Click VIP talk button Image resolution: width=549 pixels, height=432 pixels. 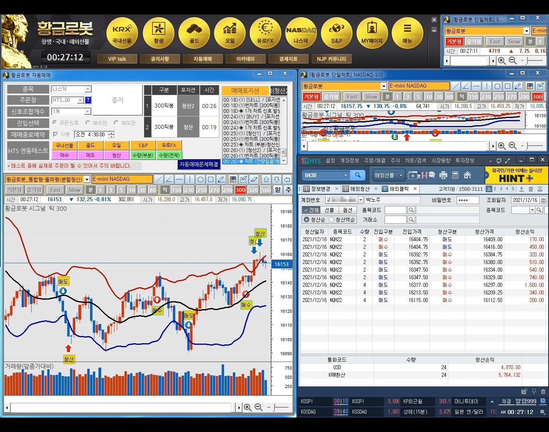tap(117, 59)
